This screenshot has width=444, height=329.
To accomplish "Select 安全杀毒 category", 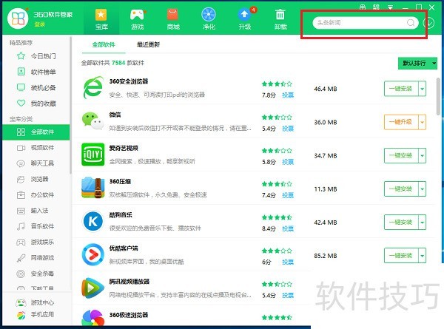I will (x=36, y=274).
